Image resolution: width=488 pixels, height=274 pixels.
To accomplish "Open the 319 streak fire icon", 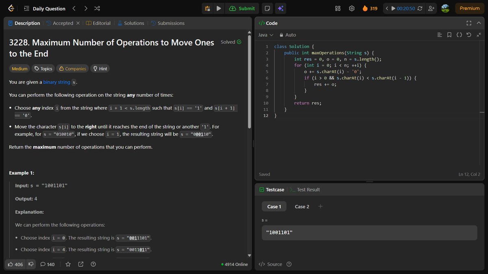I will [x=370, y=8].
